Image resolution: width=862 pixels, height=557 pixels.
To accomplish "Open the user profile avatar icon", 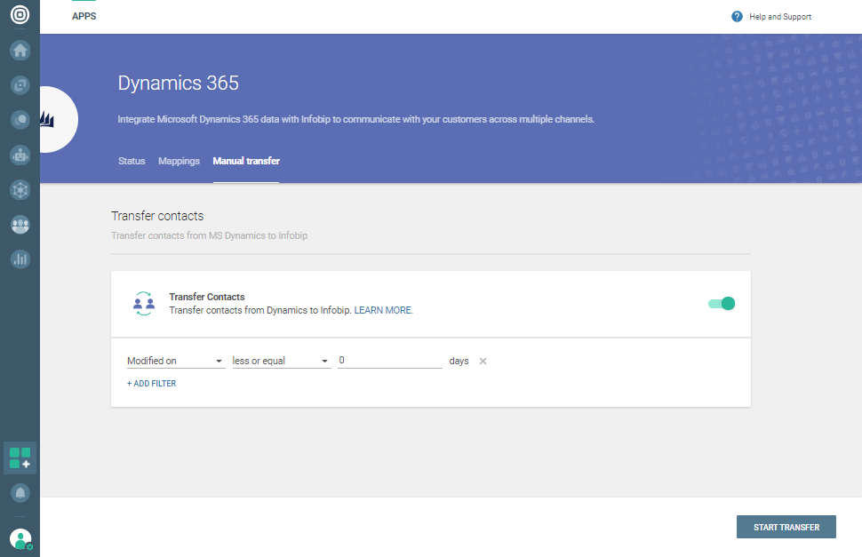I will (20, 538).
